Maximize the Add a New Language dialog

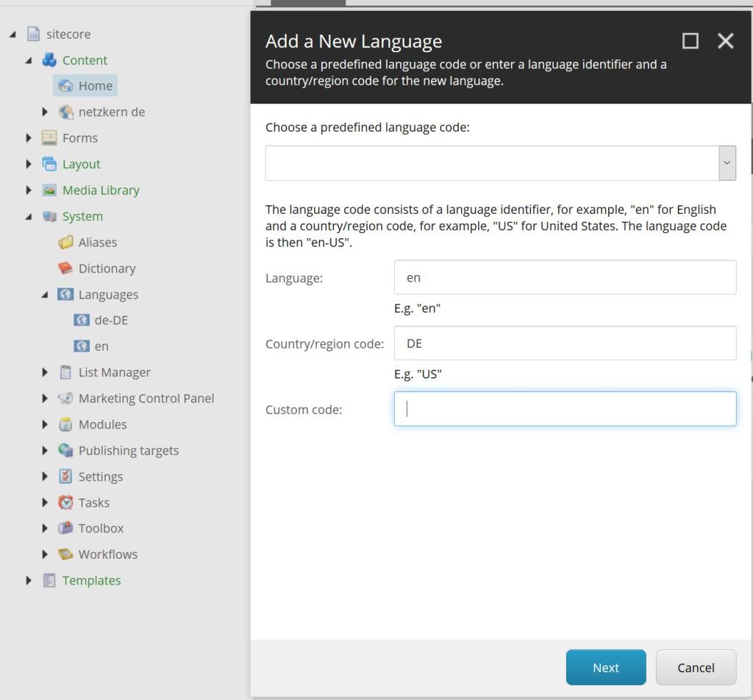[690, 41]
